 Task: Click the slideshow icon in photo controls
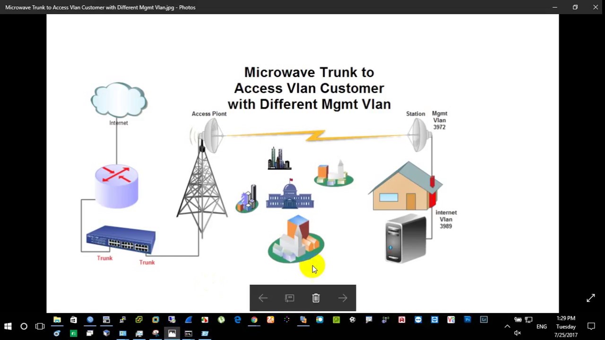[x=290, y=298]
